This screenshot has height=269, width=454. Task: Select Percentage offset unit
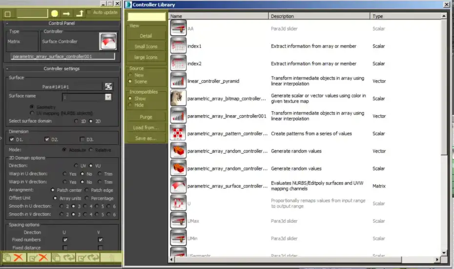87,198
